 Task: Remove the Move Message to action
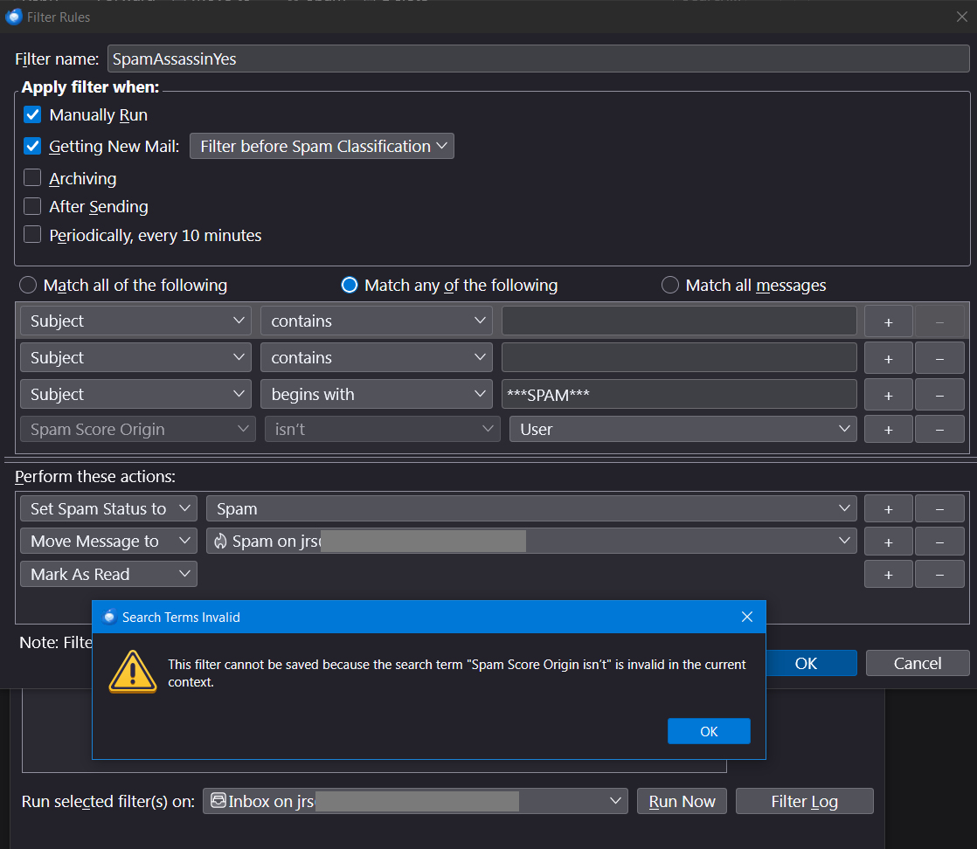click(939, 542)
